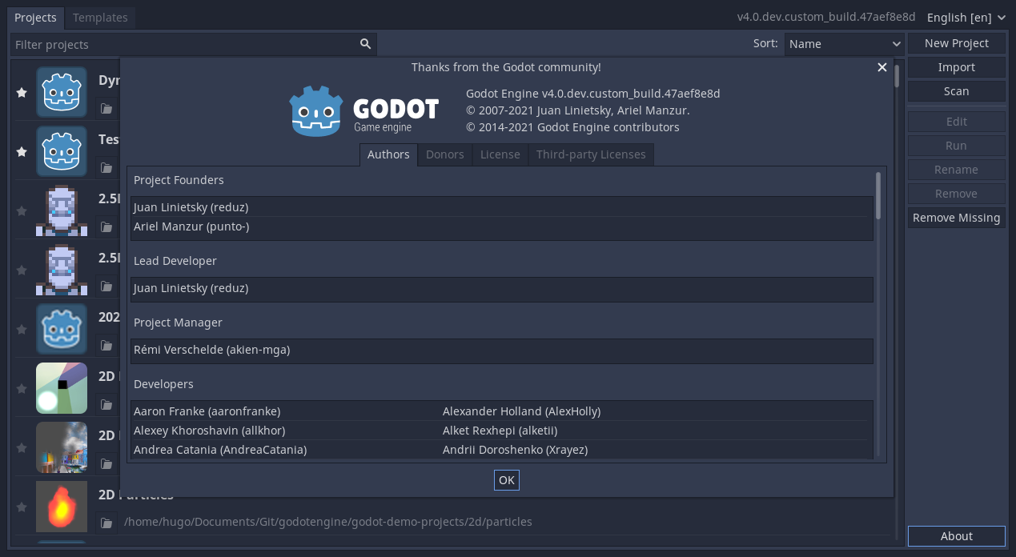The height and width of the screenshot is (557, 1016).
Task: Toggle favorite star for Dyn project
Action: point(22,93)
